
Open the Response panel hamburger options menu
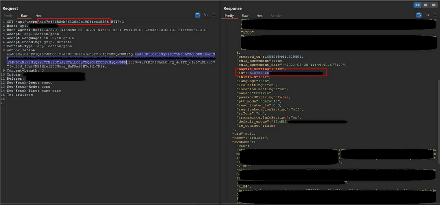[435, 15]
